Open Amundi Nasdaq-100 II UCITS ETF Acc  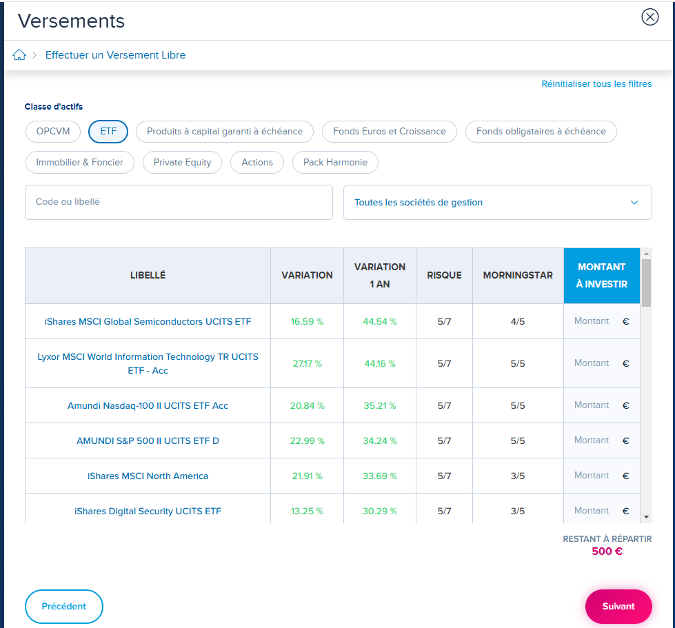point(148,405)
